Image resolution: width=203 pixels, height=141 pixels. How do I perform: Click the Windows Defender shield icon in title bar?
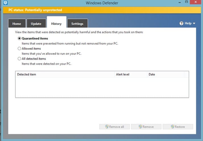[x=5, y=3]
